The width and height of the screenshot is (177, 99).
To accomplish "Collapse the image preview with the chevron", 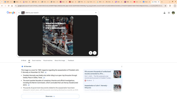I will [x=96, y=13].
